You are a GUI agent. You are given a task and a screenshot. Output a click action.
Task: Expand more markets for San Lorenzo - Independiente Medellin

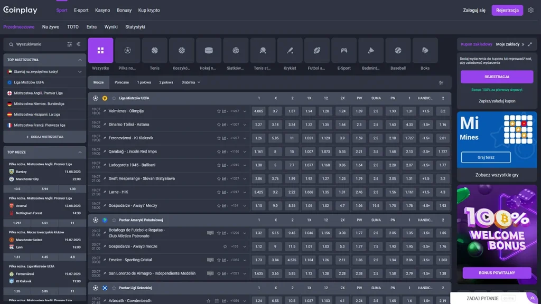pos(245,274)
